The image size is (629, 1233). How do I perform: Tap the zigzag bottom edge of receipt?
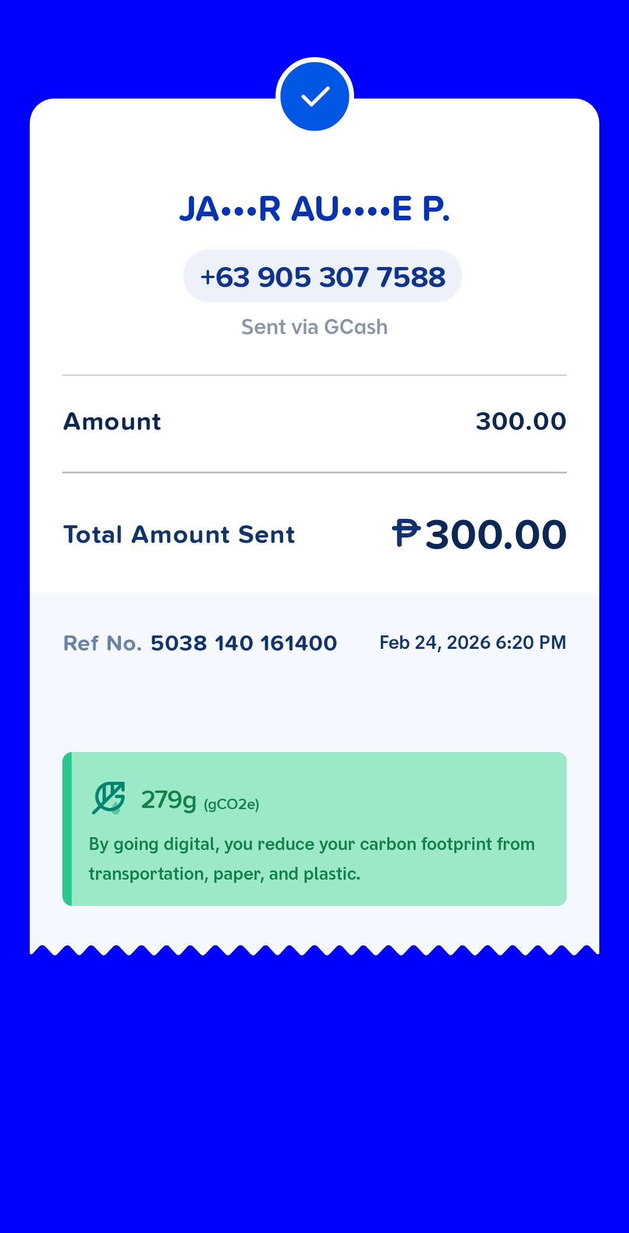click(x=314, y=949)
